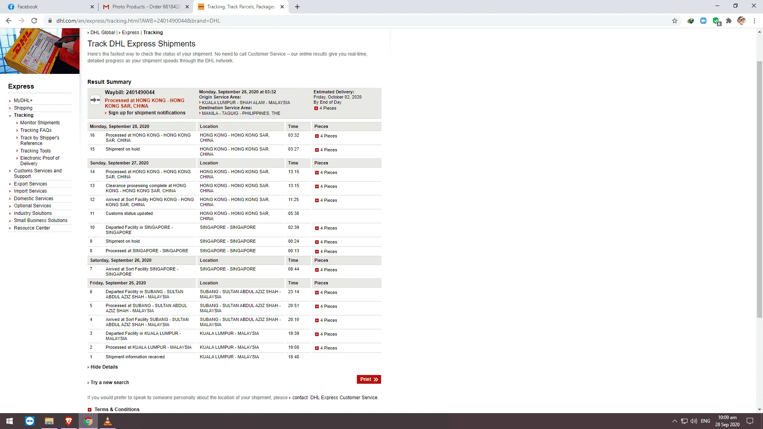Select the Tracking, Track Parcels tab
763x429 pixels.
click(x=240, y=7)
